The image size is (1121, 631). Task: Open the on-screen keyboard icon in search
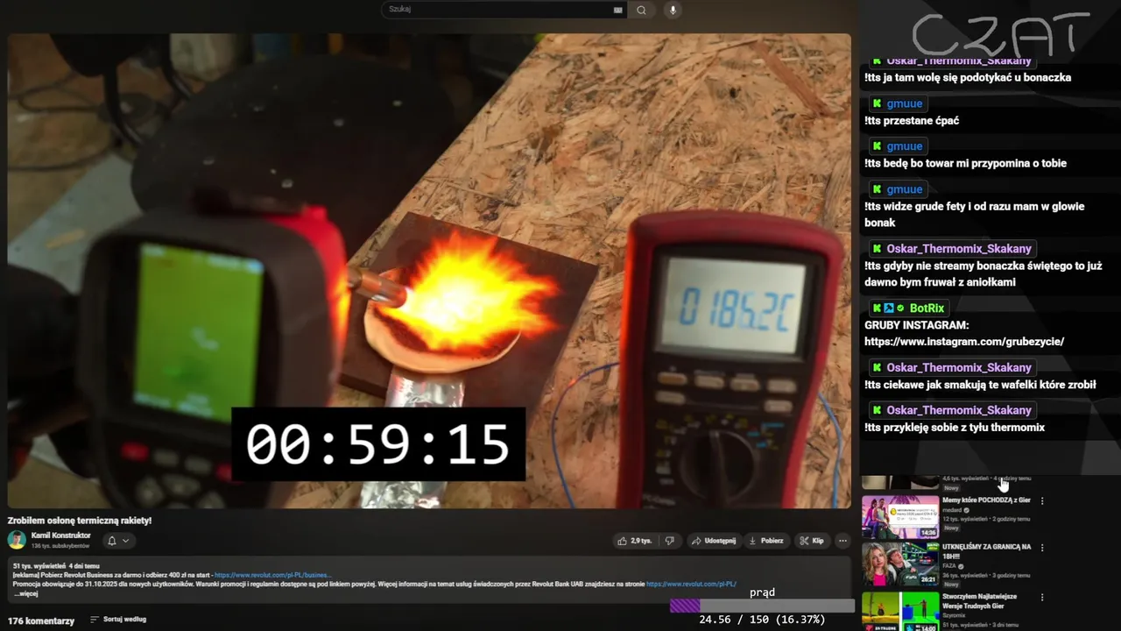pos(618,10)
